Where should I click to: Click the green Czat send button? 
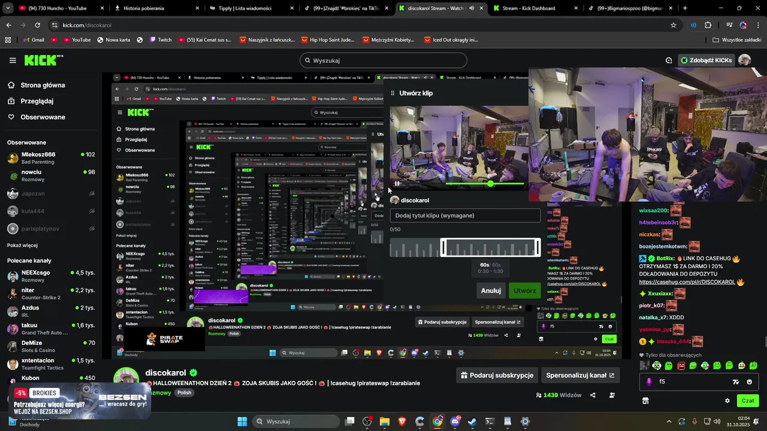(x=748, y=400)
